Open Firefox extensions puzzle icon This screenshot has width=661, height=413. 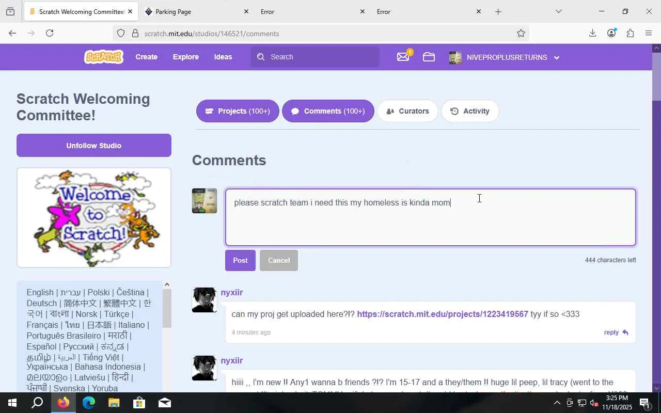click(630, 33)
